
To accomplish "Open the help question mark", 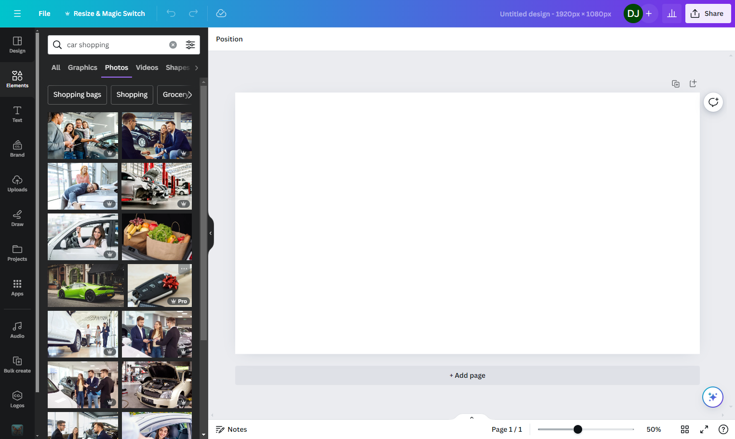I will [x=723, y=429].
